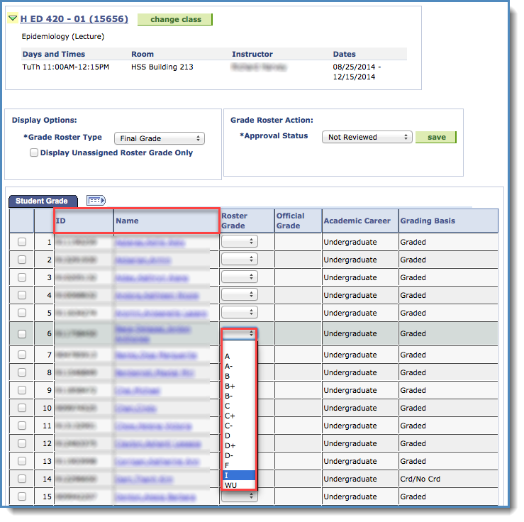This screenshot has width=524, height=522.
Task: Check the checkbox for student row 12
Action: [22, 443]
